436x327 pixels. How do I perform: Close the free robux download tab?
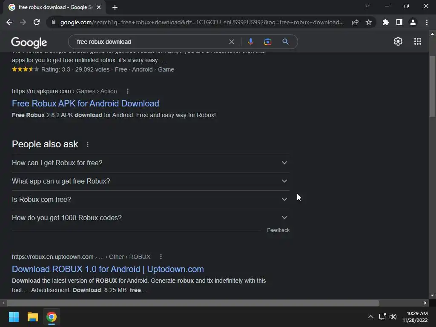(99, 7)
